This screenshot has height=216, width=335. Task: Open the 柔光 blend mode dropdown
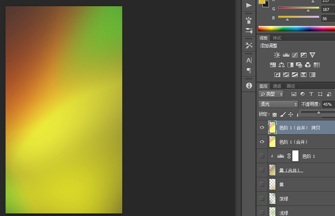[278, 104]
